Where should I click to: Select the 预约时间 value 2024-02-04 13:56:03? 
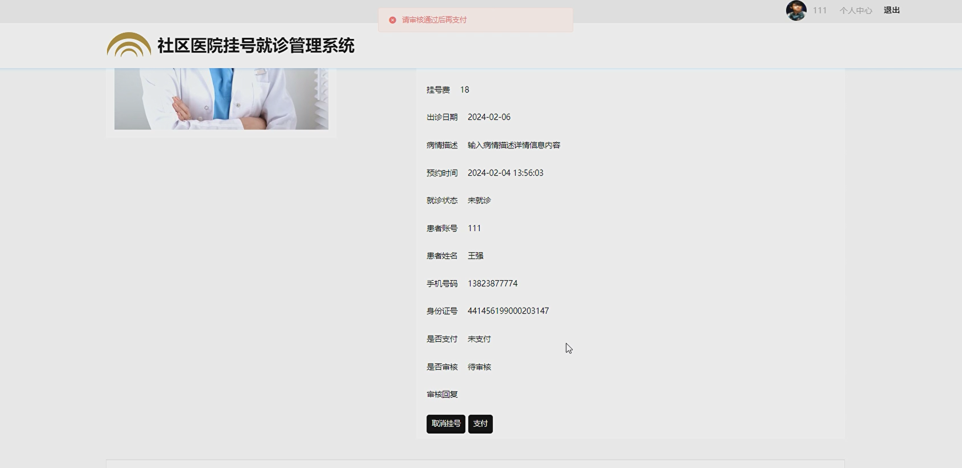pyautogui.click(x=506, y=173)
